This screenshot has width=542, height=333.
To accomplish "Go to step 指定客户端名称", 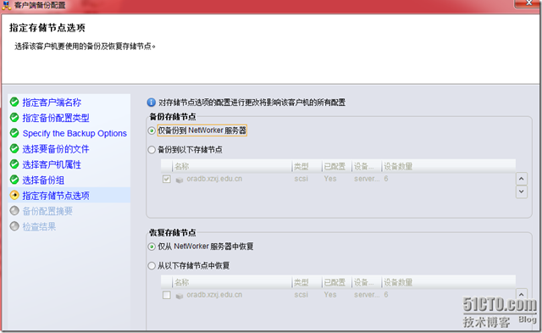I will tap(52, 103).
